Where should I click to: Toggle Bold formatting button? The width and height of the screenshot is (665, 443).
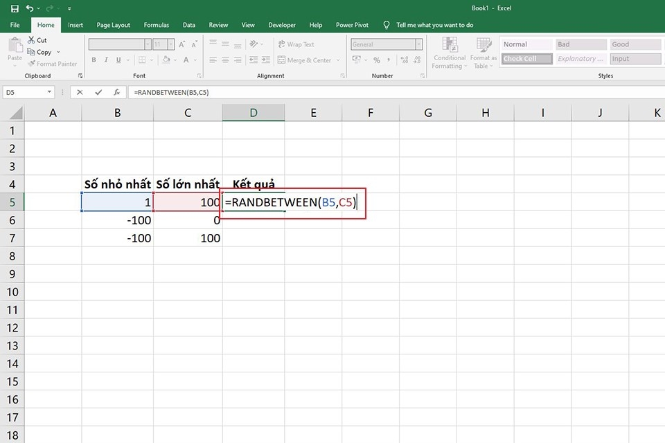point(94,60)
